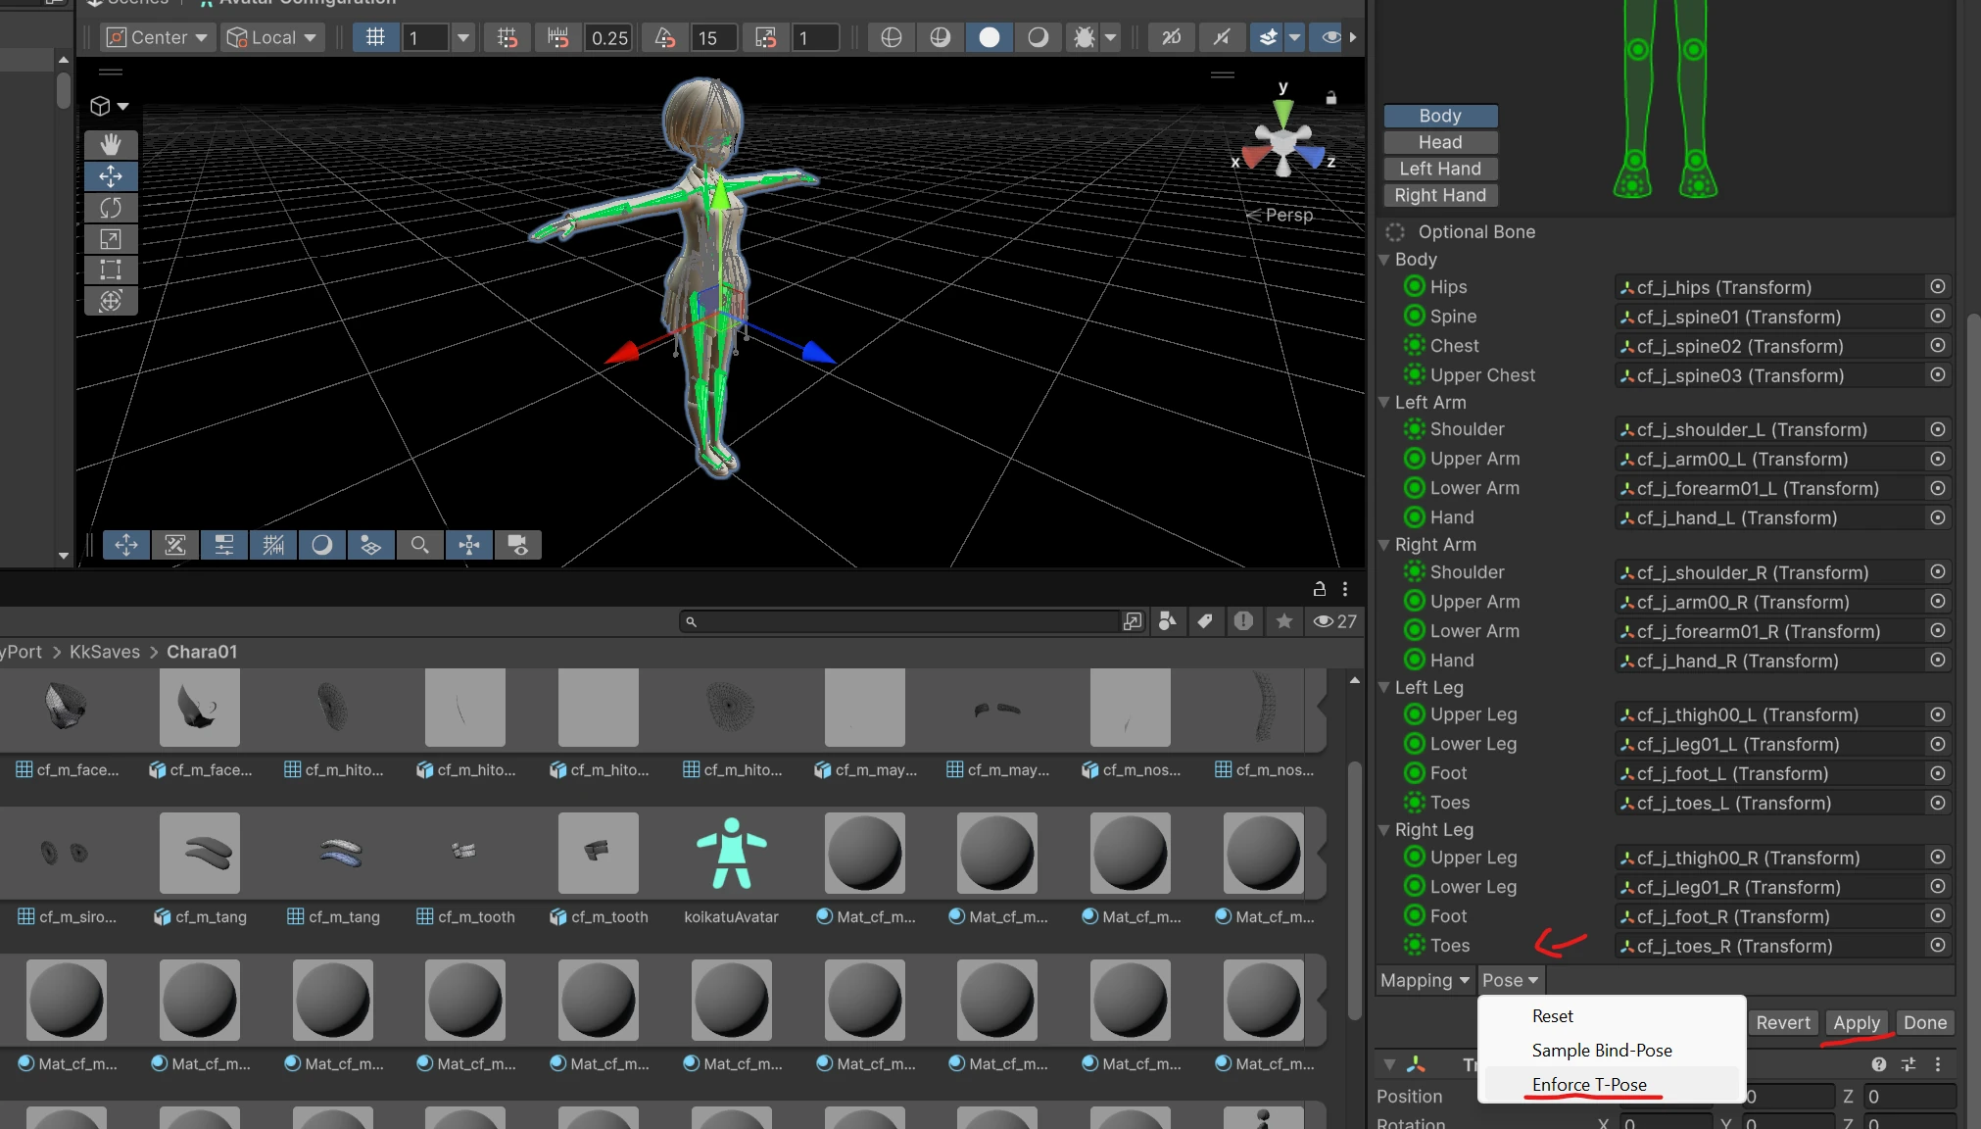The image size is (1981, 1129).
Task: Click the search magnifier overlay button
Action: pos(419,545)
